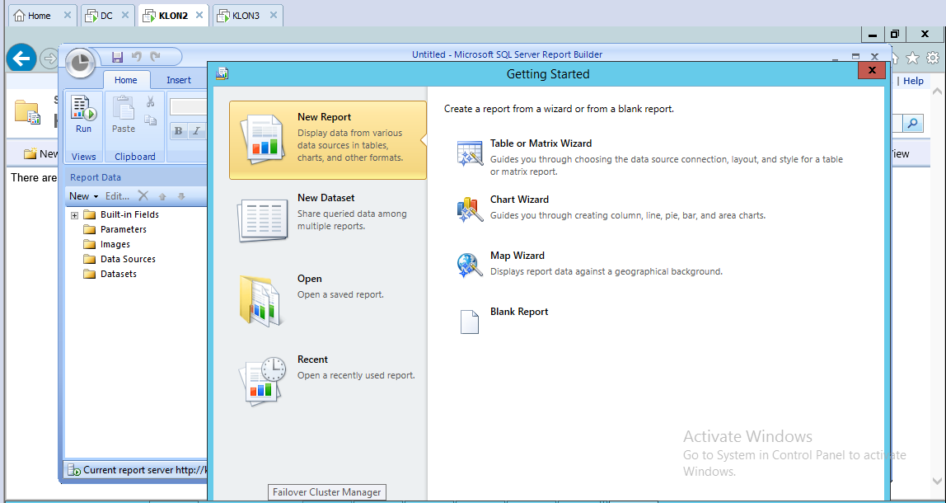Select the Datasets folder in Report Data
The image size is (946, 503).
[118, 274]
